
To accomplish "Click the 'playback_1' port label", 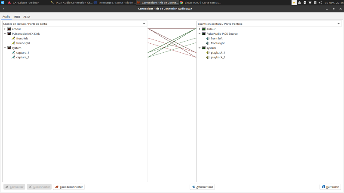I will click(x=218, y=52).
